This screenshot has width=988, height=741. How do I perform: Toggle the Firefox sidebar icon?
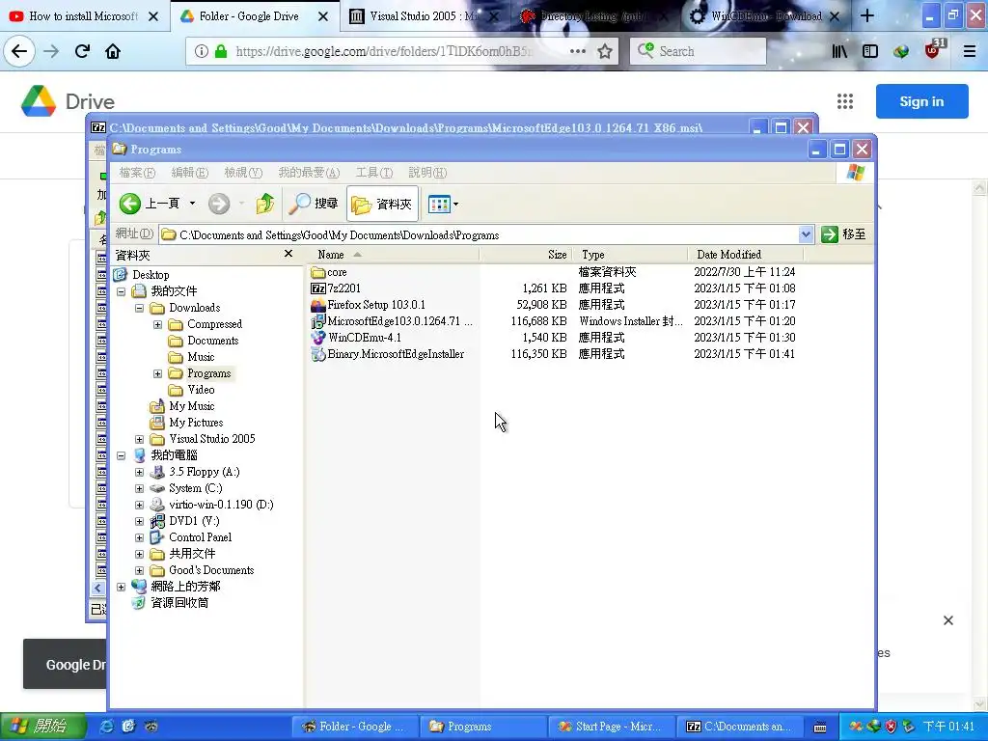tap(870, 51)
